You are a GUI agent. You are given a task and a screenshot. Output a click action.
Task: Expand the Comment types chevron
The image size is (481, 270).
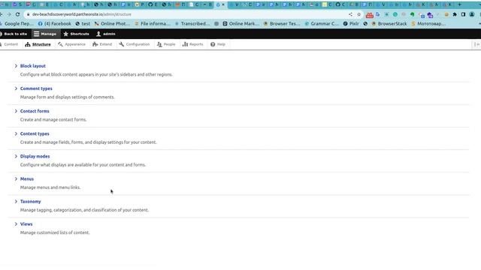click(16, 88)
